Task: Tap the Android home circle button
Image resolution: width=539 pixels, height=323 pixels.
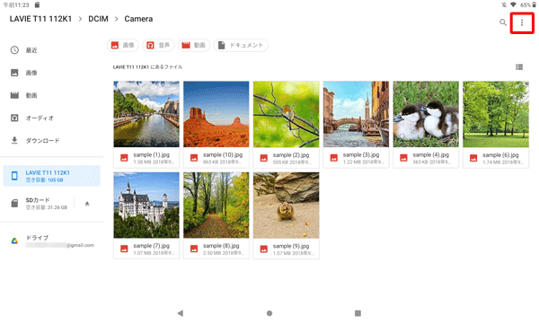Action: point(269,313)
